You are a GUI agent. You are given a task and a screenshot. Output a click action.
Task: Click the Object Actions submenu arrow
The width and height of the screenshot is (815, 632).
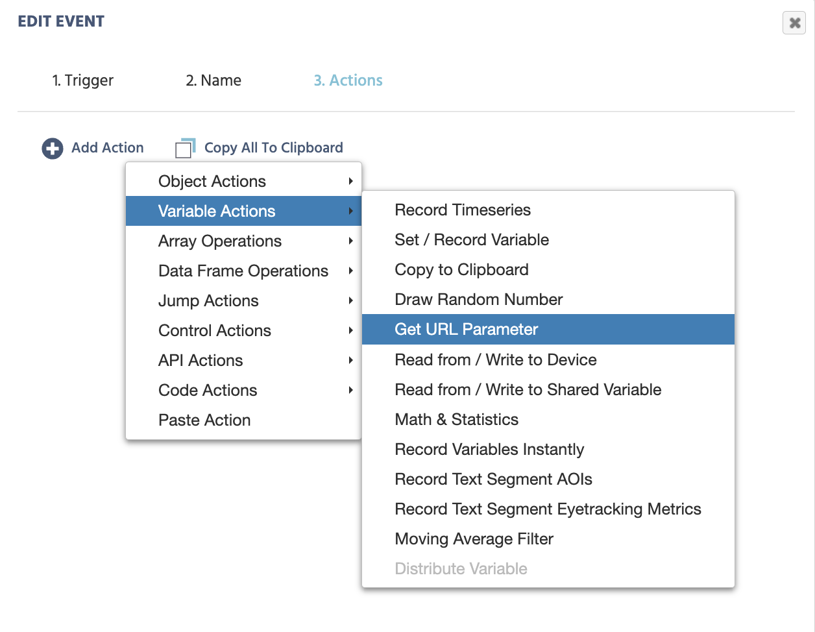click(x=350, y=182)
